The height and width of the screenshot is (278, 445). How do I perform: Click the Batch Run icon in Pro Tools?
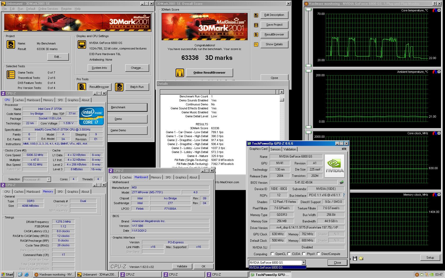(x=119, y=87)
